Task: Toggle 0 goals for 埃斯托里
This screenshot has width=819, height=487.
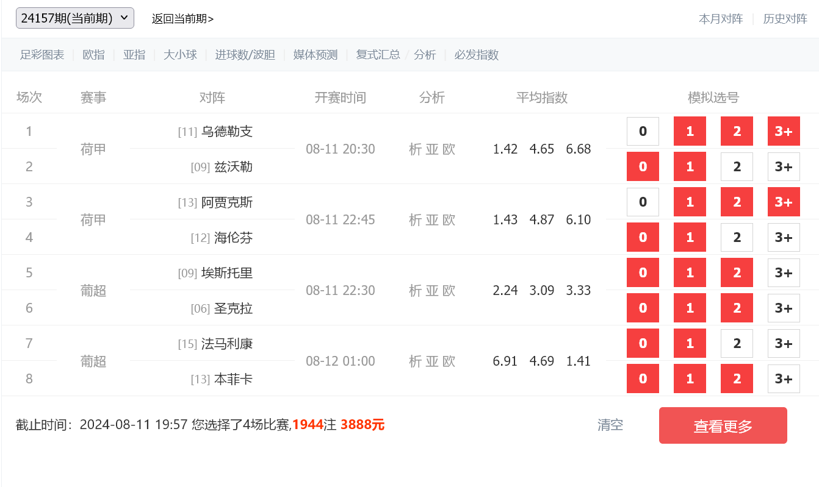Action: [643, 273]
